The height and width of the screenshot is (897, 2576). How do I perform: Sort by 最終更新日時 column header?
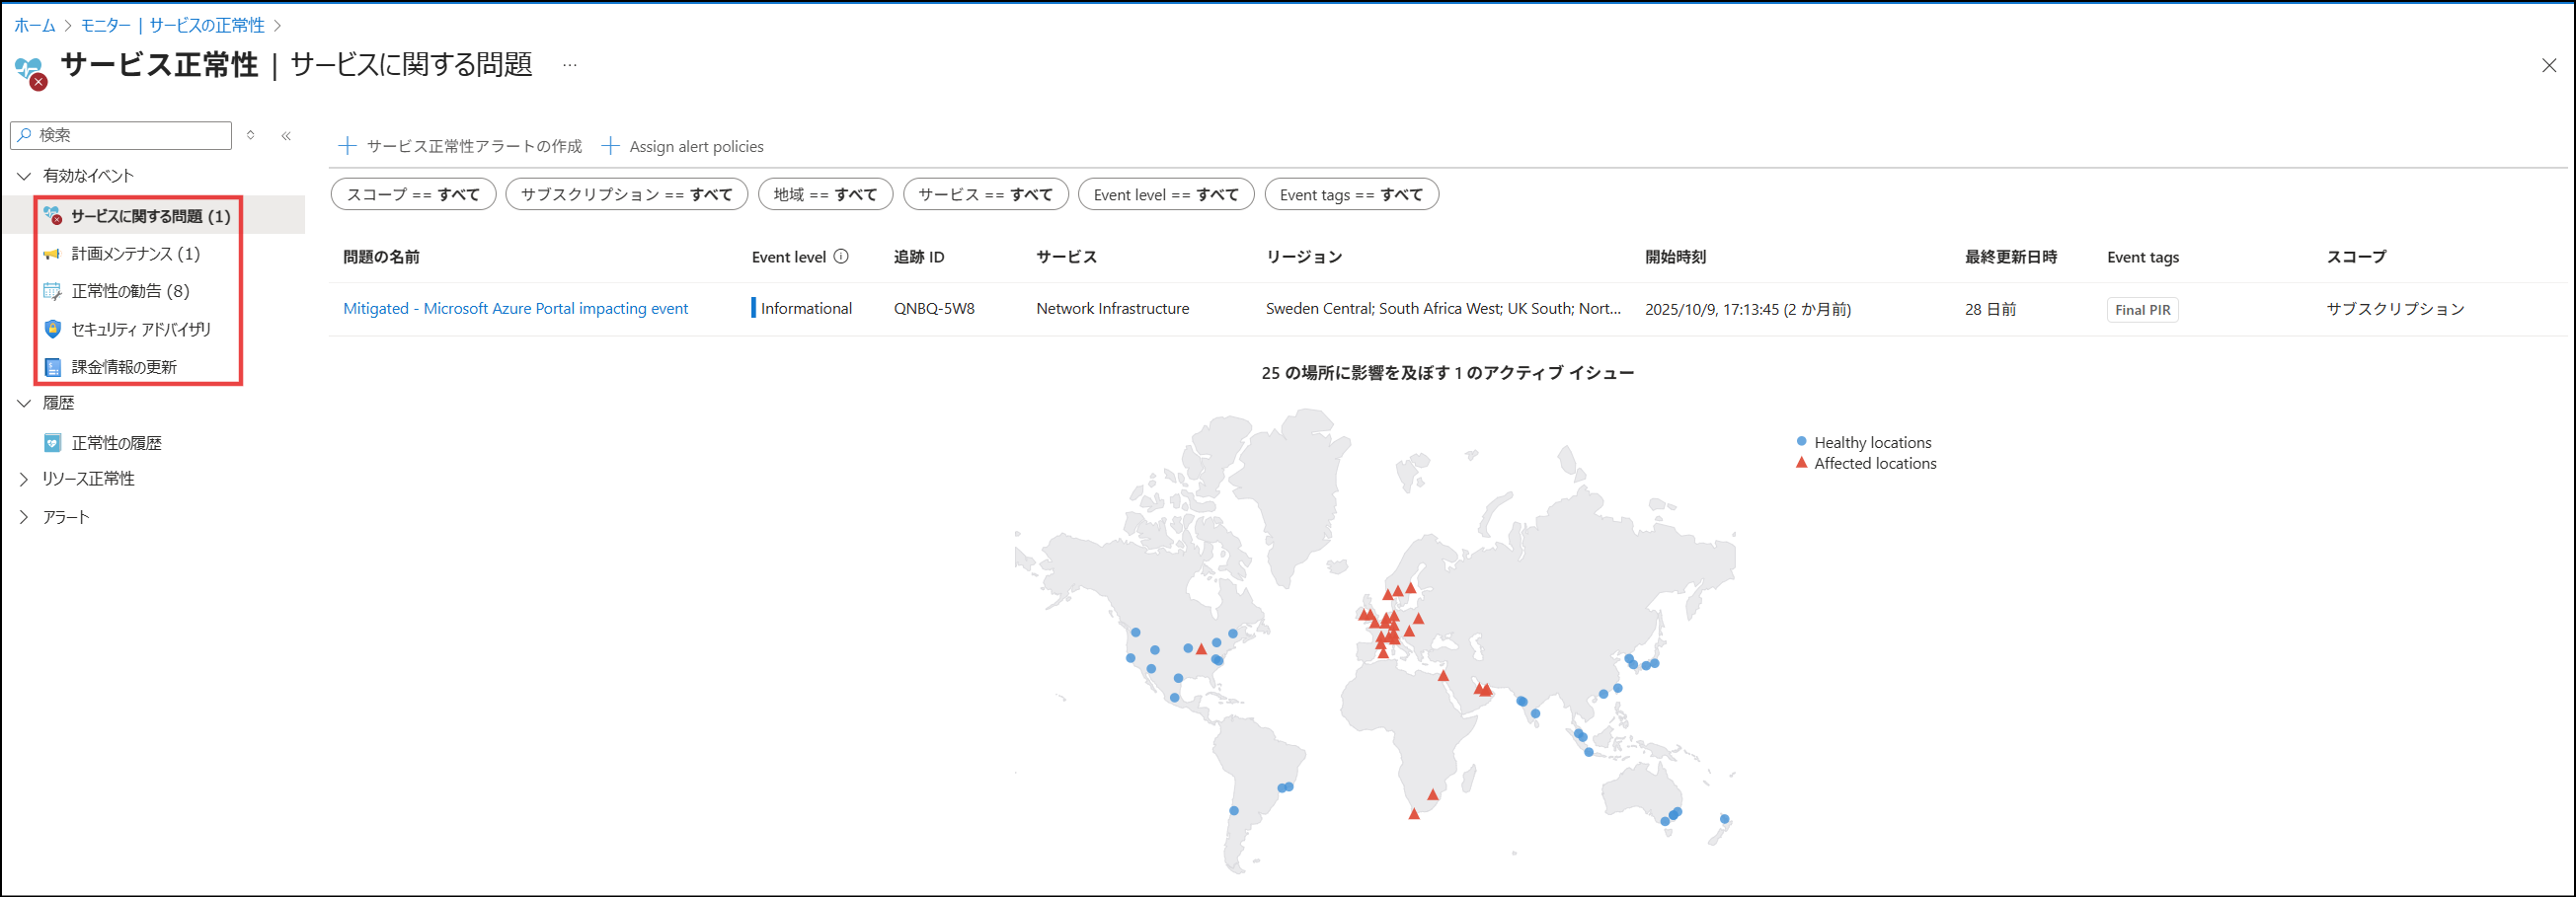tap(2011, 257)
